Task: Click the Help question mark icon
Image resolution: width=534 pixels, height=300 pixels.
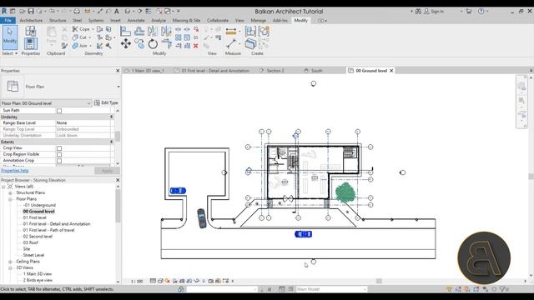Action: click(x=481, y=11)
